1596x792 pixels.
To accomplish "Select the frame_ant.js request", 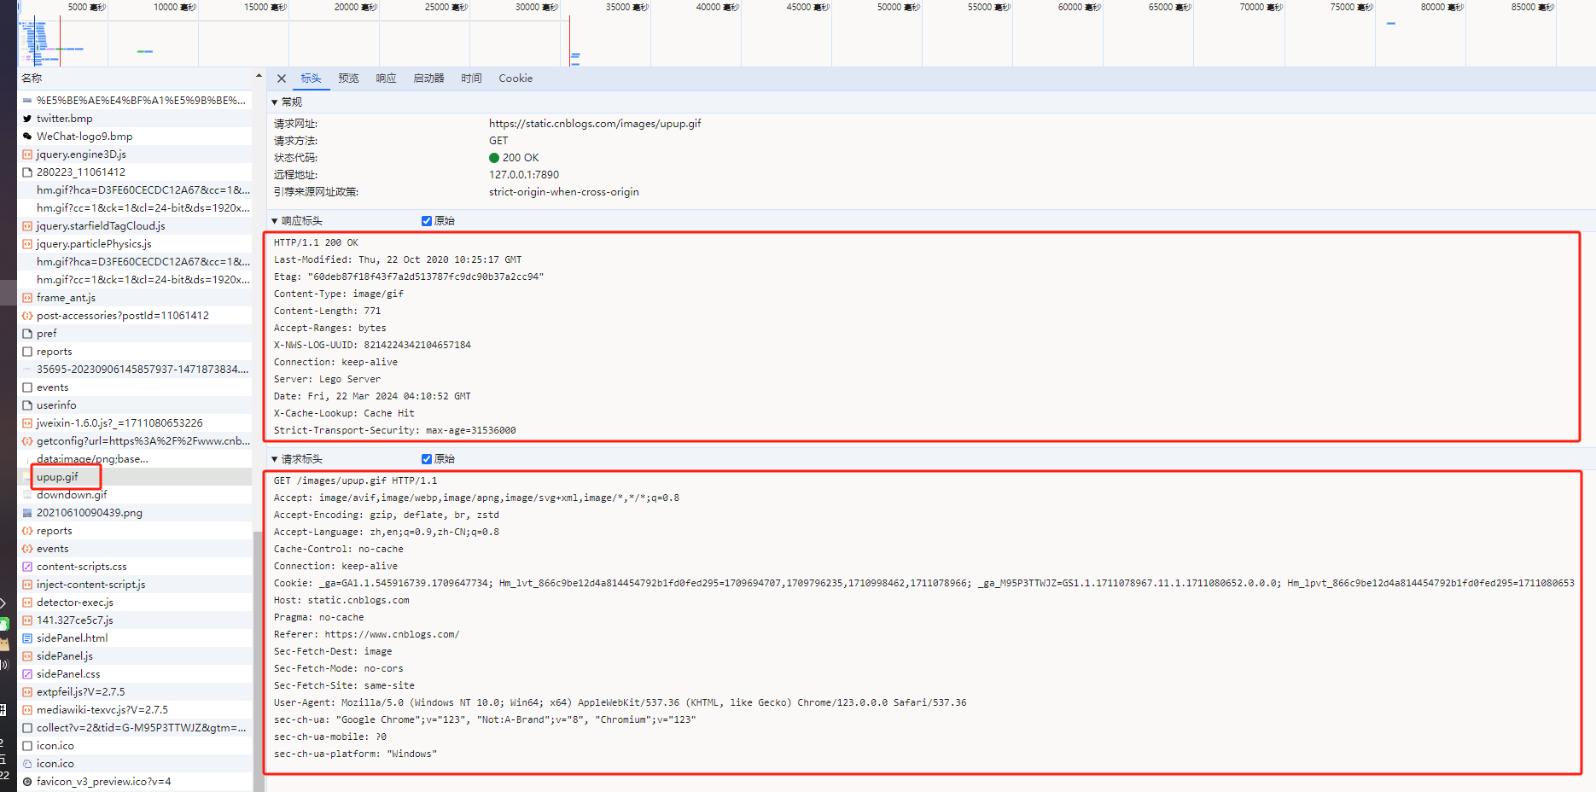I will [x=66, y=298].
